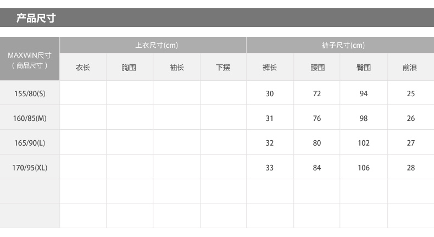This screenshot has height=237, width=434.
Task: Click the waist value 84 cell
Action: (317, 167)
